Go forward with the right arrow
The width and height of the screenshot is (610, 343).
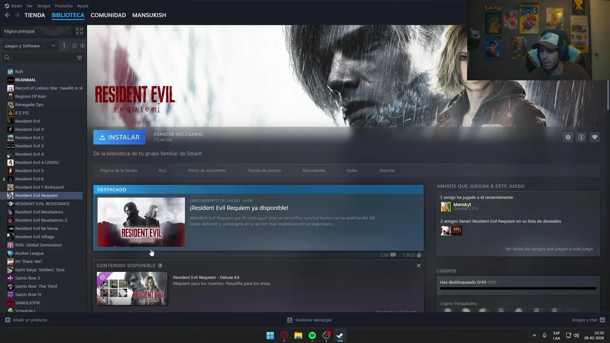17,15
